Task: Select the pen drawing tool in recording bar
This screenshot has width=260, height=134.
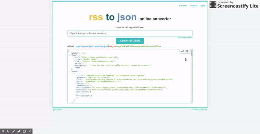Action: 13,131
